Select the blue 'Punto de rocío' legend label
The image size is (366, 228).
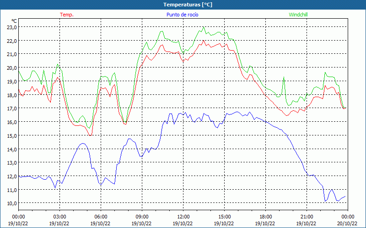[x=182, y=15]
